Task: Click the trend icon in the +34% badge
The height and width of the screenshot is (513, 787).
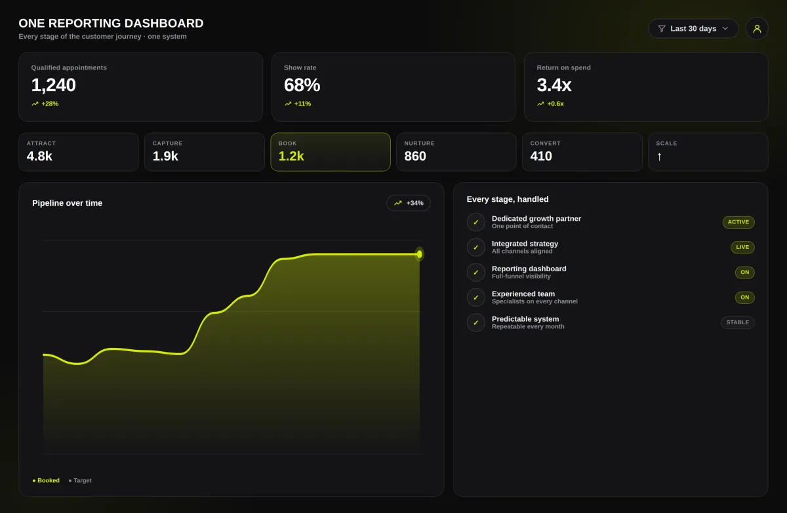Action: [x=398, y=203]
